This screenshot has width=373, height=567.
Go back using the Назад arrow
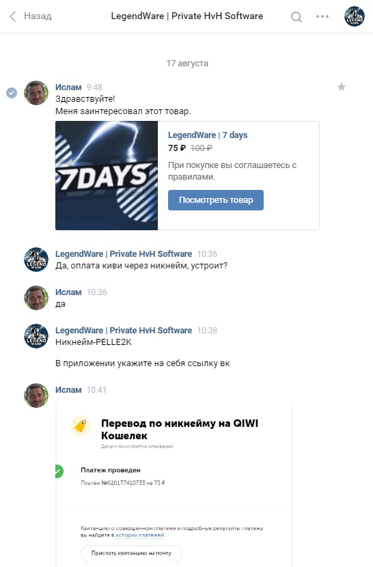click(x=13, y=16)
